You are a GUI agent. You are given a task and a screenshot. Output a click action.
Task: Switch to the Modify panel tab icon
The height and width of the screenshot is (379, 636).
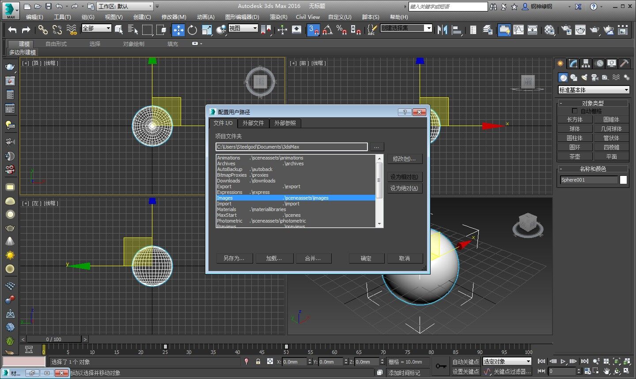click(572, 63)
